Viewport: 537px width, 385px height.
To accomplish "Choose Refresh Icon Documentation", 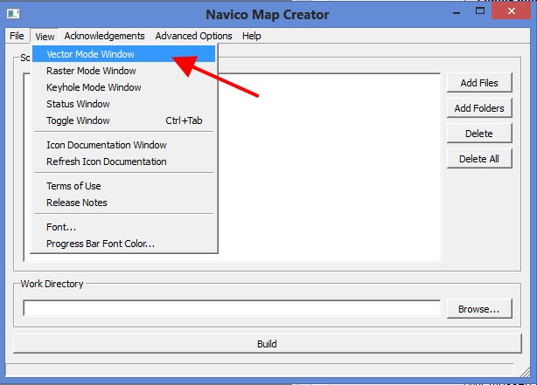I will [106, 162].
